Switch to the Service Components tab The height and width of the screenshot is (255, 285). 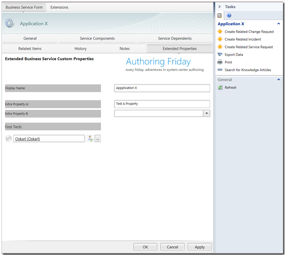[97, 39]
